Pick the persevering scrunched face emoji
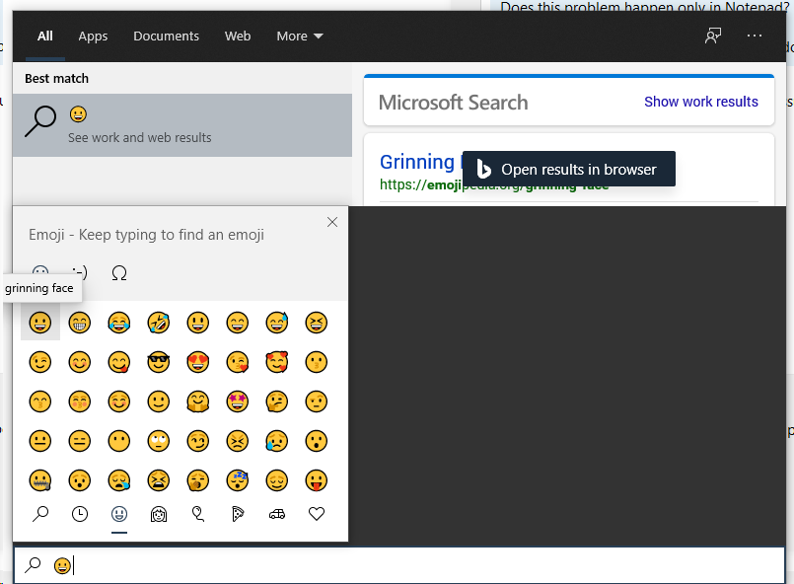The width and height of the screenshot is (794, 584). [x=238, y=441]
